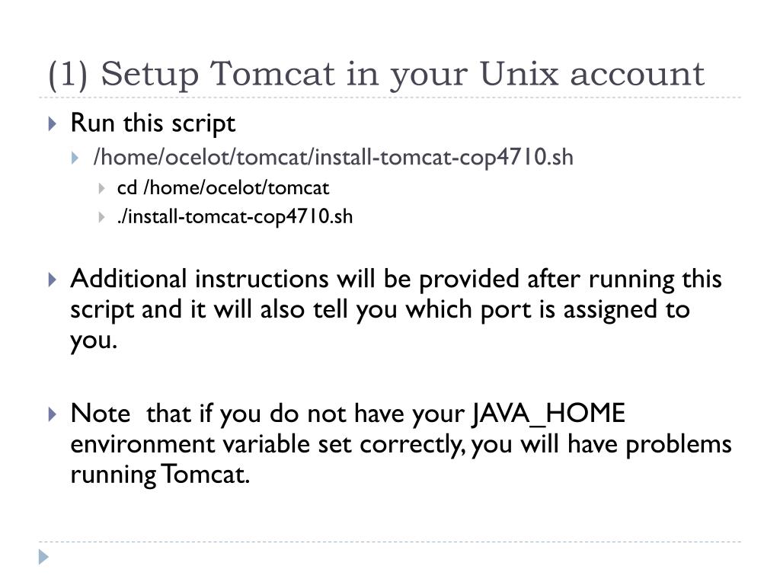Click the slide title Setup Tomcat
The width and height of the screenshot is (780, 585).
point(376,74)
